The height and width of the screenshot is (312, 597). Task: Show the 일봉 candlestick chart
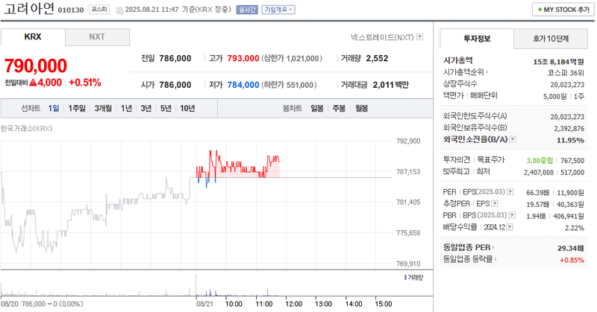pos(316,108)
